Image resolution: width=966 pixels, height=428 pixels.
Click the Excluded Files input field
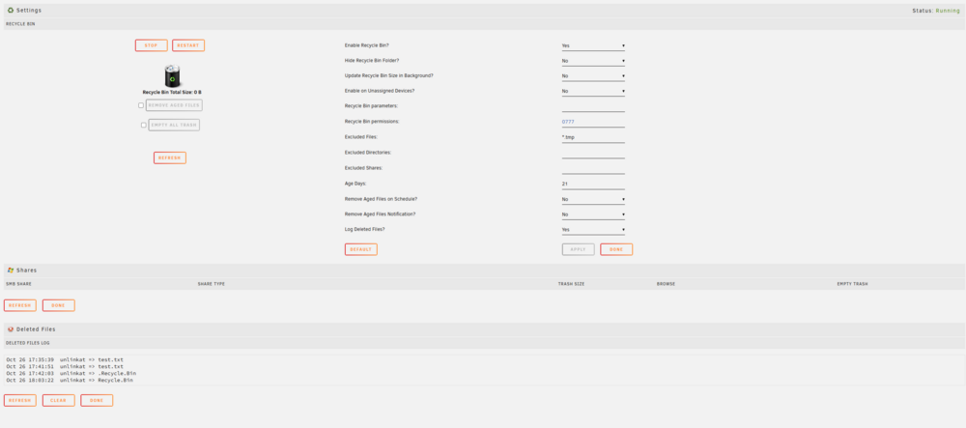pyautogui.click(x=593, y=137)
